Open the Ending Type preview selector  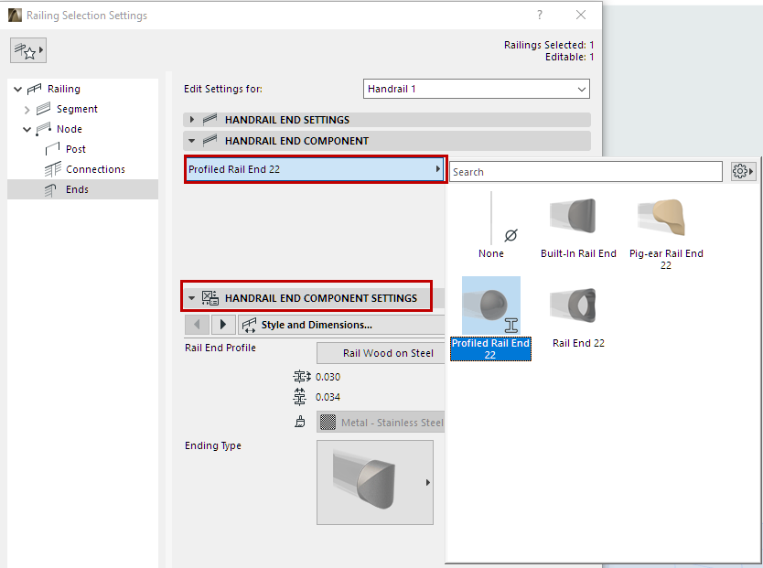pyautogui.click(x=375, y=482)
